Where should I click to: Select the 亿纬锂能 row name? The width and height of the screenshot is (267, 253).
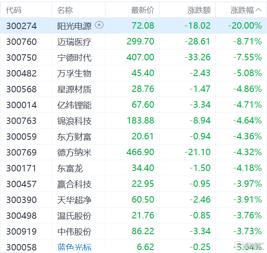tap(74, 105)
